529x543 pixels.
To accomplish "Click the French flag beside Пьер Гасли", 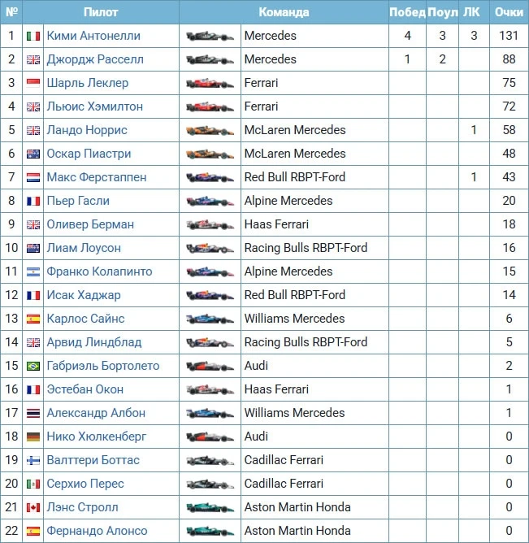I will click(33, 201).
